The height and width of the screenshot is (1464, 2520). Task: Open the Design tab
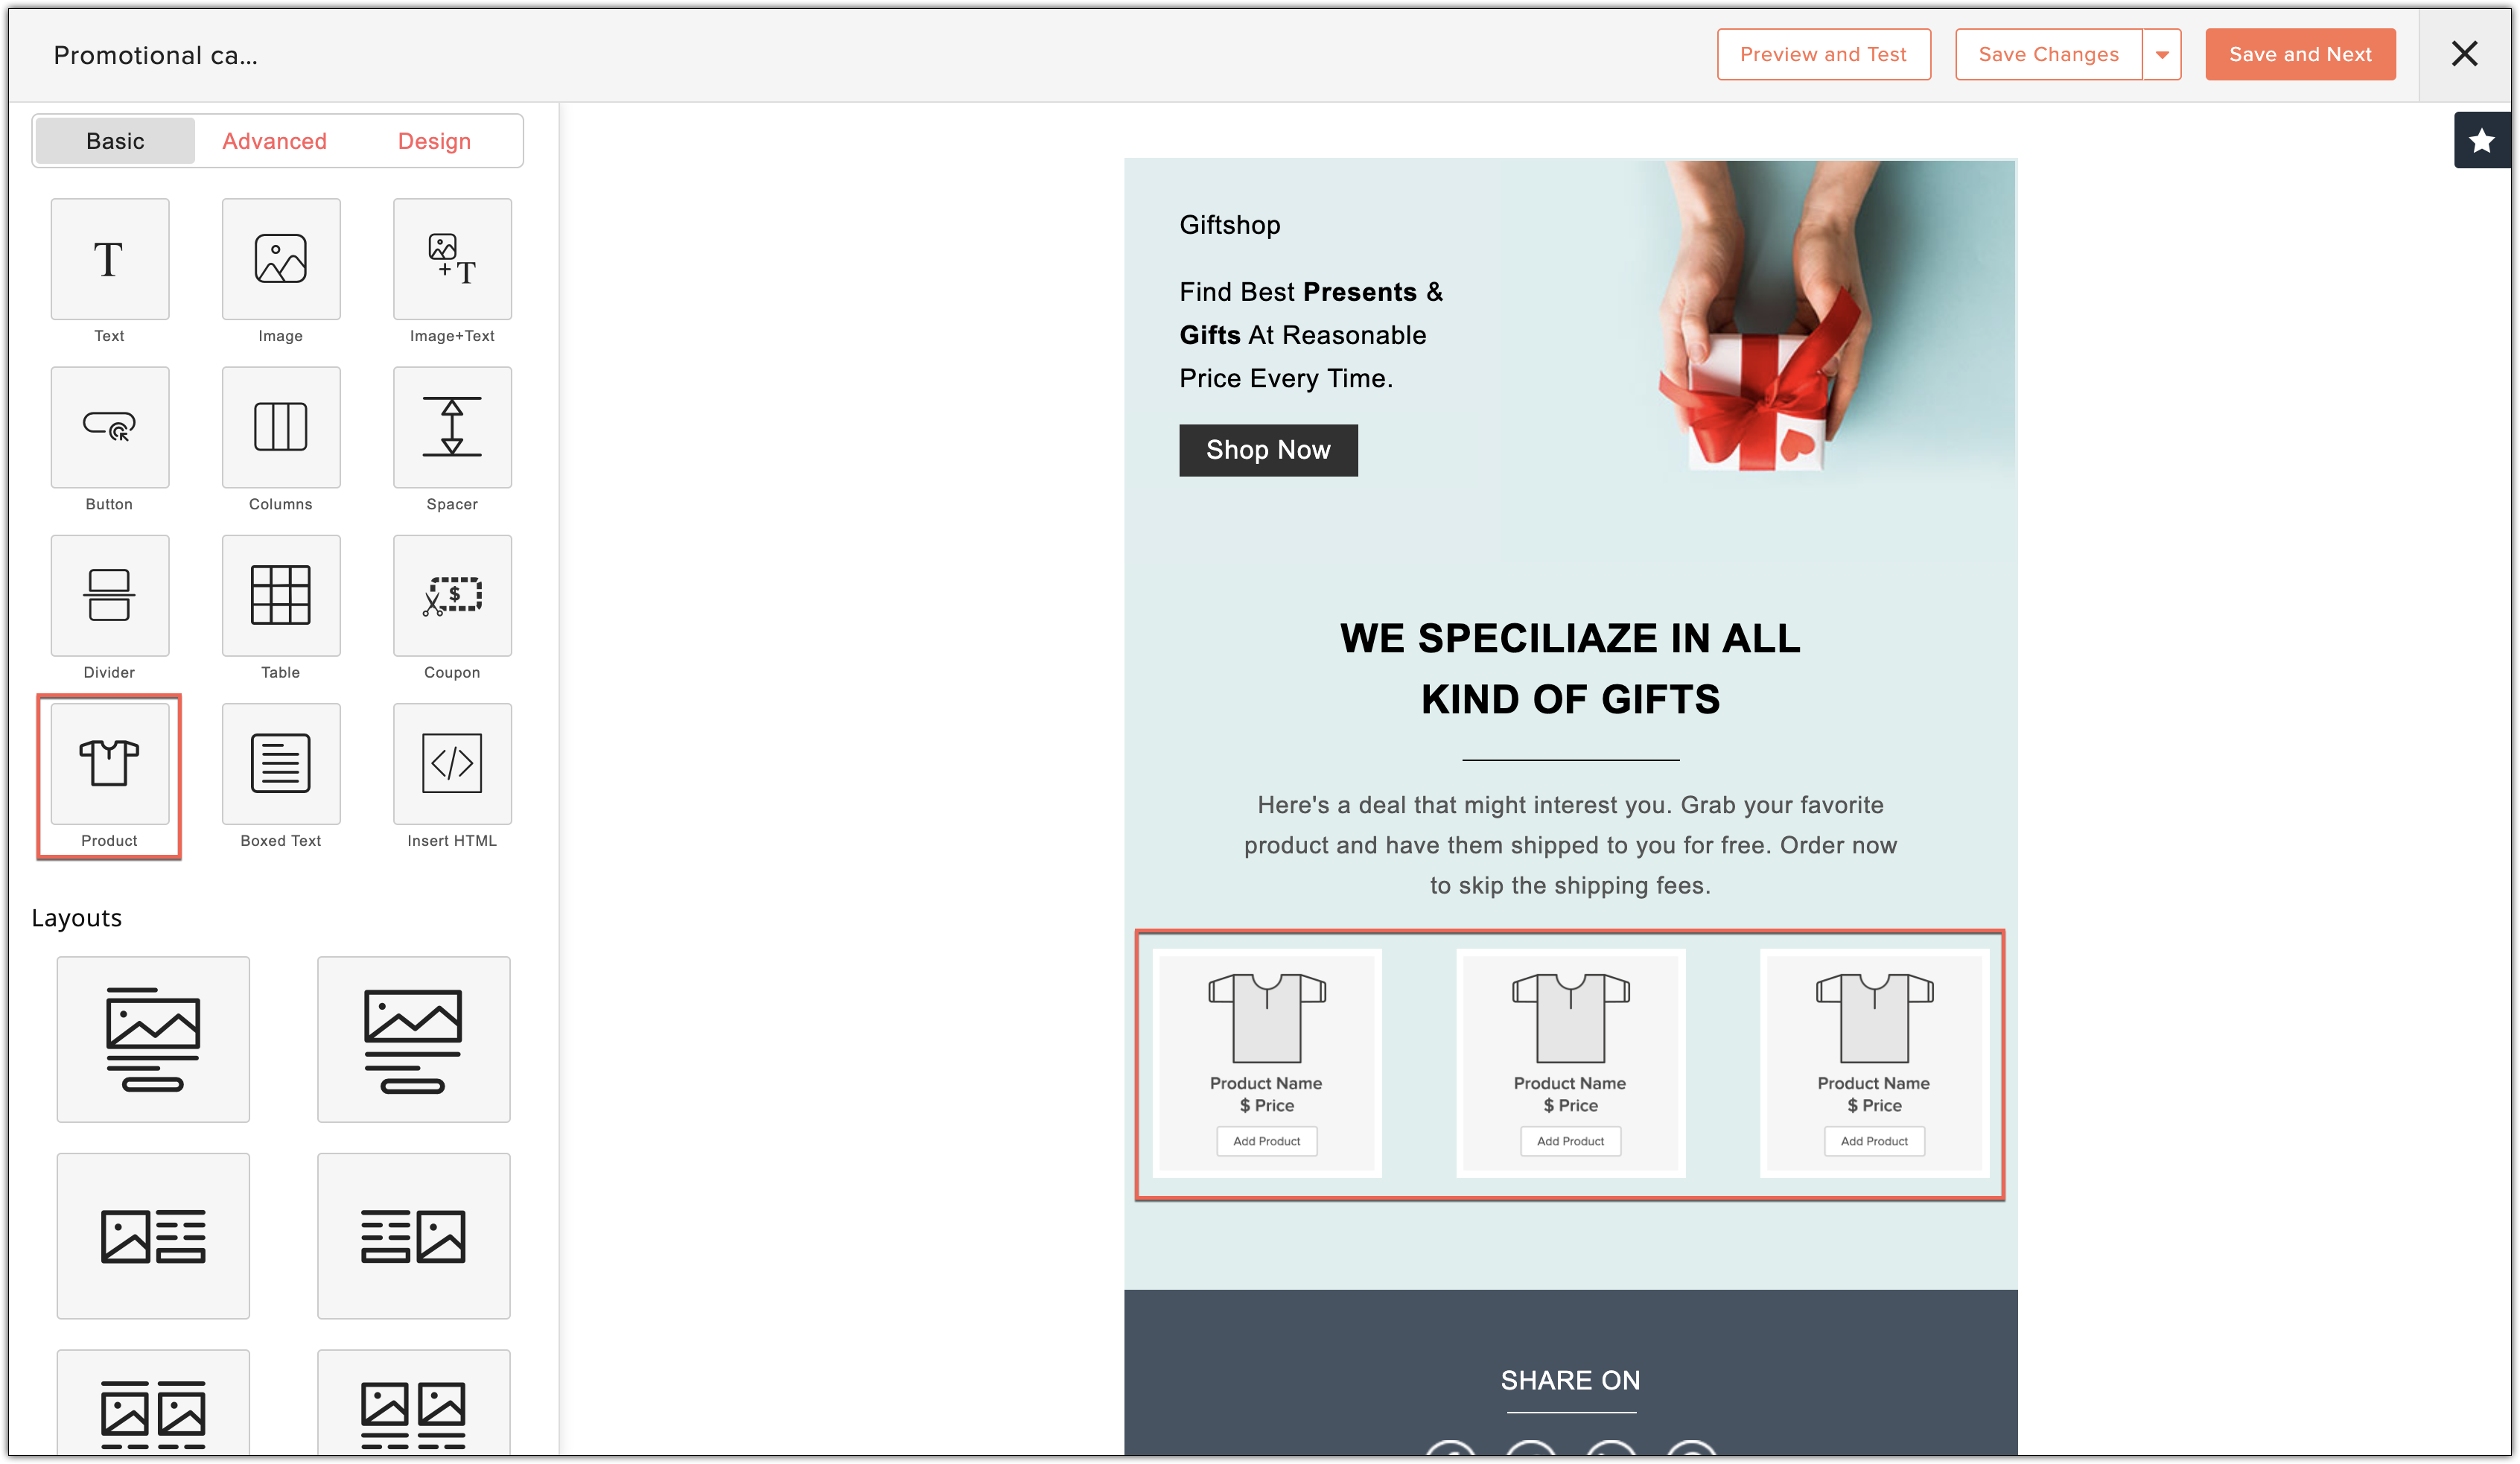point(434,141)
